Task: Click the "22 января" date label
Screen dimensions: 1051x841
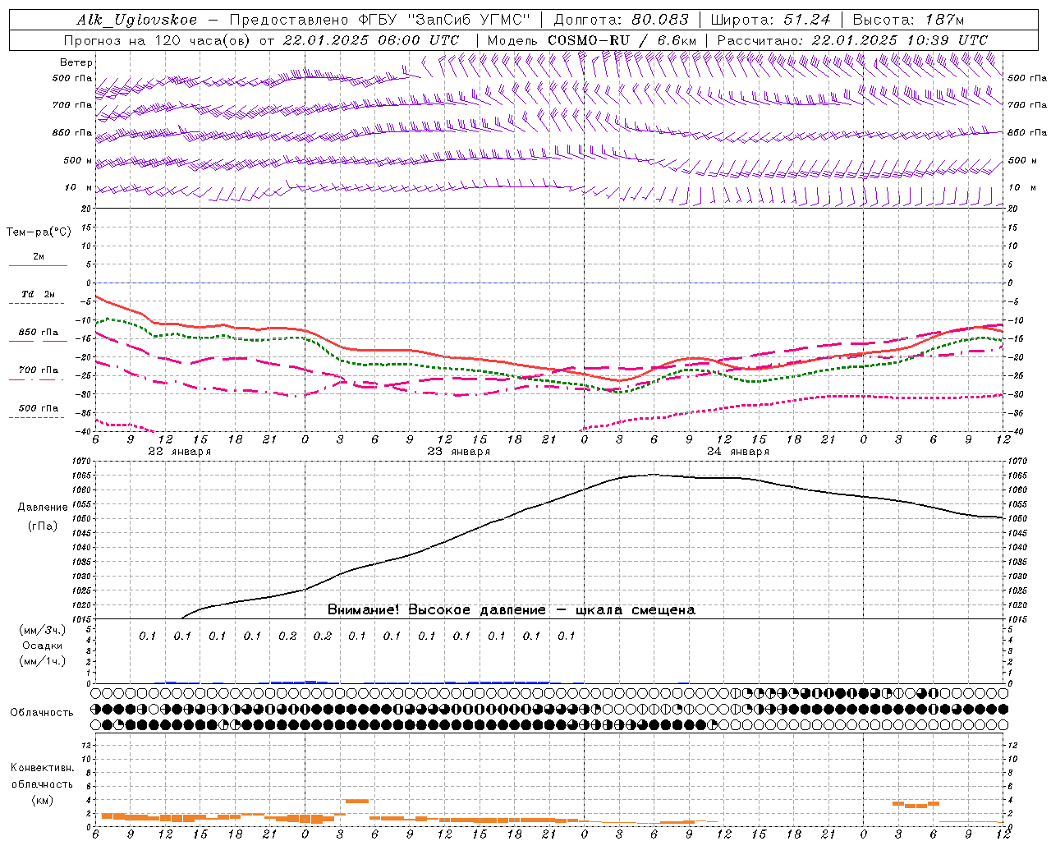Action: click(179, 452)
